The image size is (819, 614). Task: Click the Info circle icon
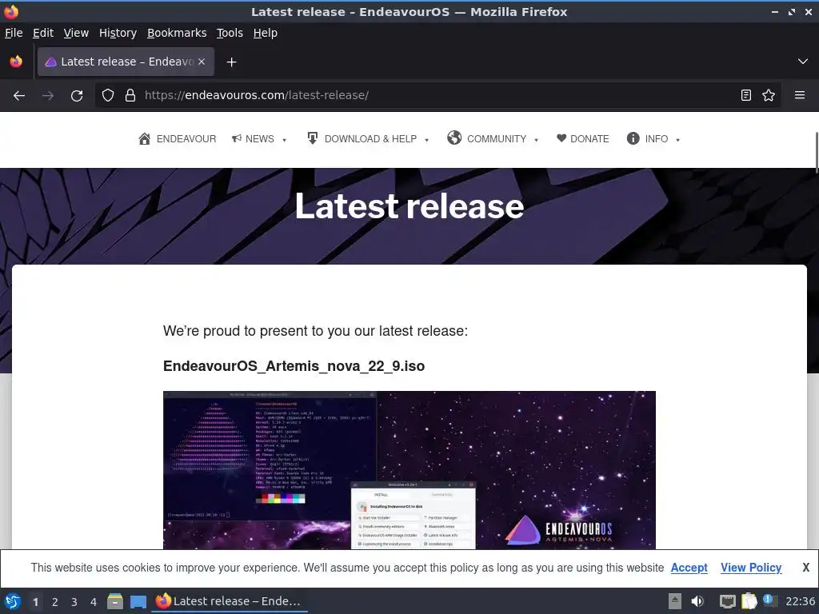633,138
